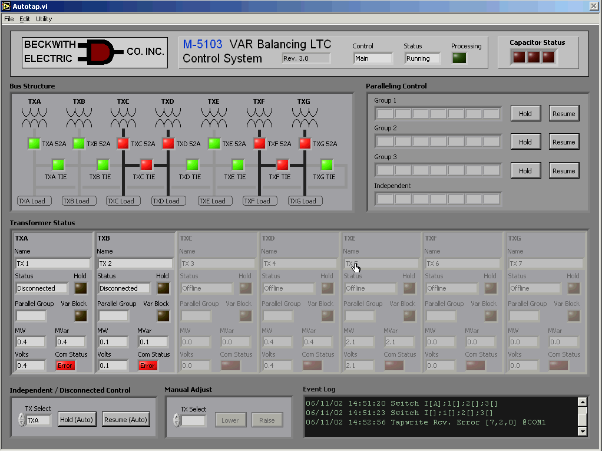This screenshot has height=451, width=602.
Task: Click the TXF TIE red indicator
Action: pos(283,164)
